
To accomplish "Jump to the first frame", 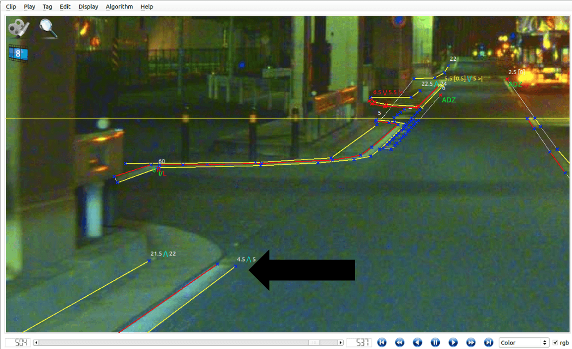I will [382, 343].
